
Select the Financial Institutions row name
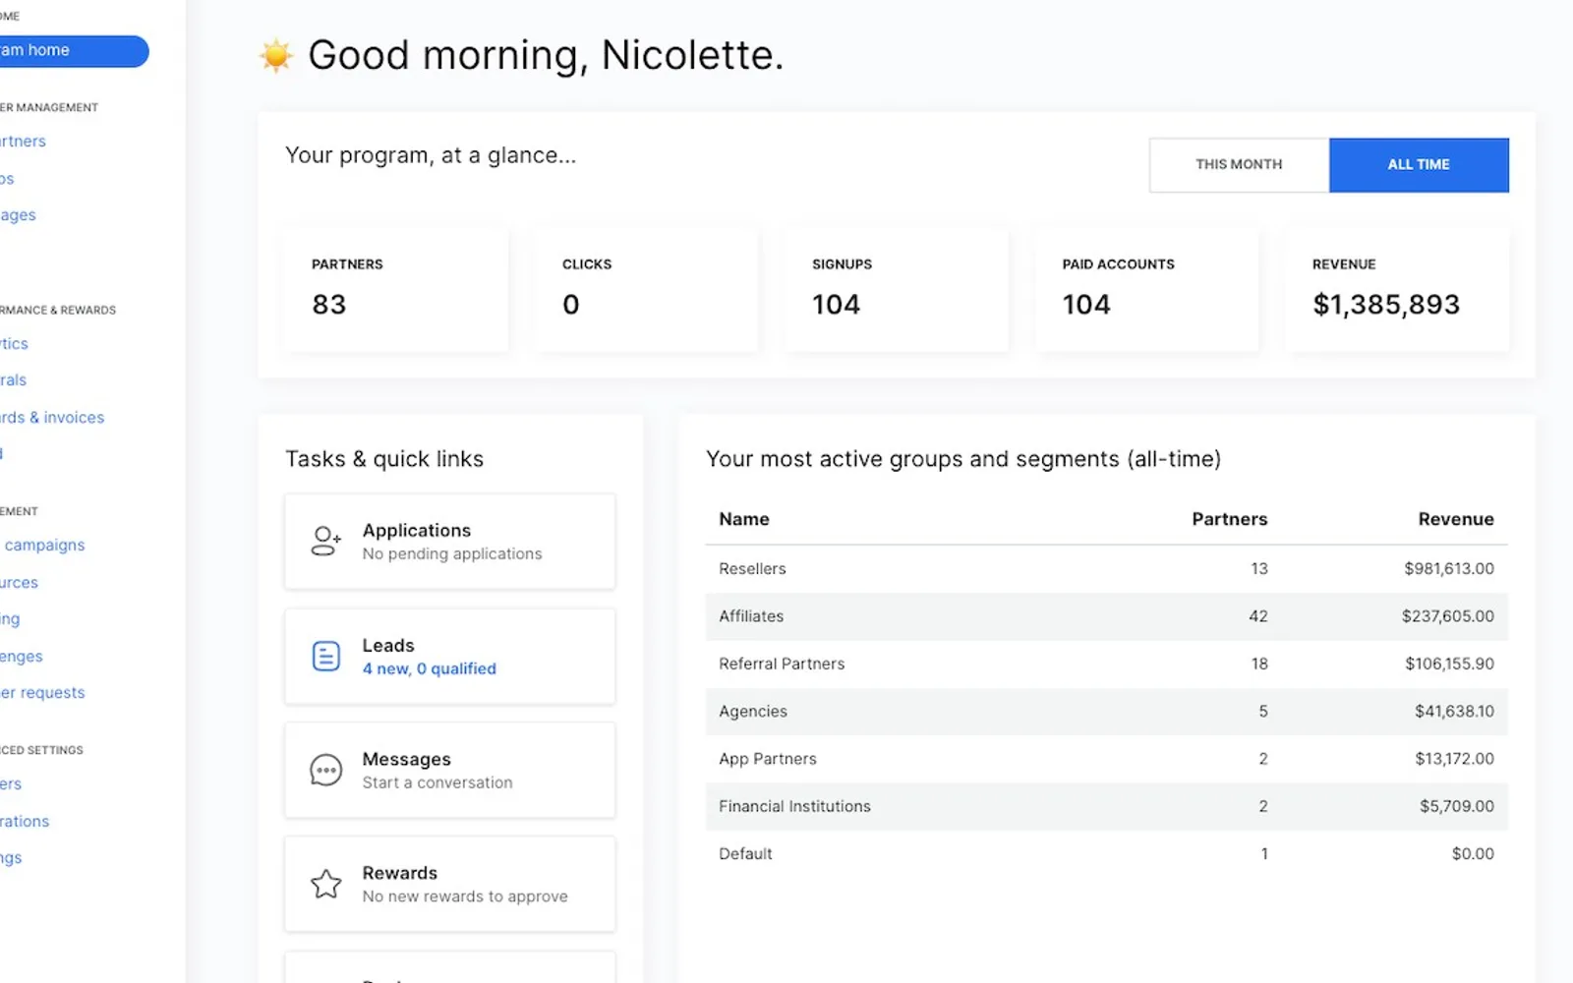794,806
